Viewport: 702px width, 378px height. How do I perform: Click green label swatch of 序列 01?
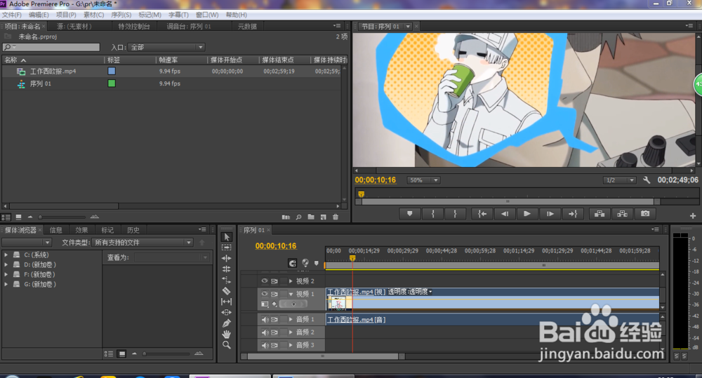click(112, 83)
